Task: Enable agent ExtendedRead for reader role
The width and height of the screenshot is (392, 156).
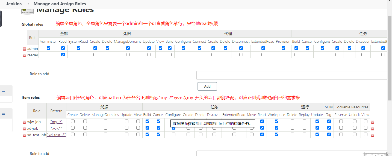Action: click(x=263, y=54)
